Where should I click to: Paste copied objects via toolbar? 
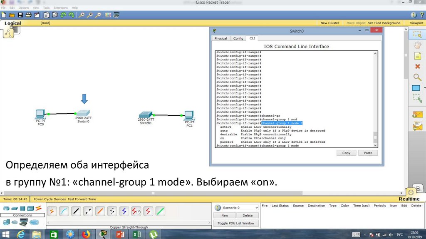(55, 15)
